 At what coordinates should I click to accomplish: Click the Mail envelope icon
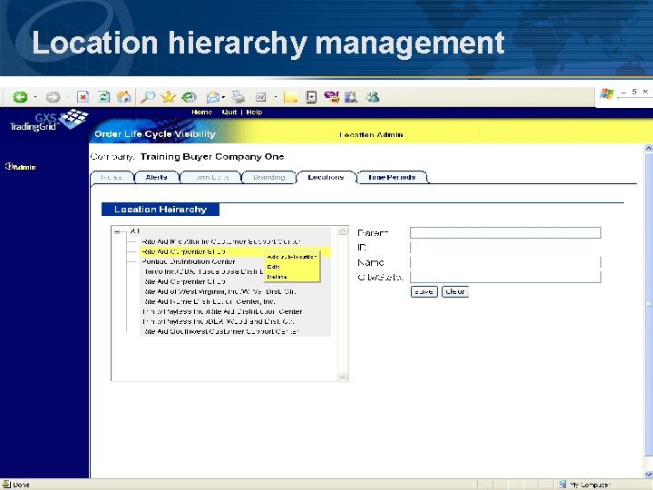213,97
